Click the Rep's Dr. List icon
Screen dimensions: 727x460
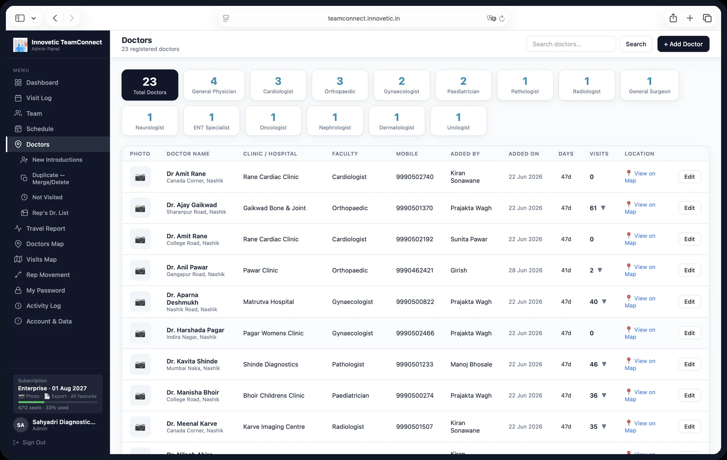coord(24,213)
